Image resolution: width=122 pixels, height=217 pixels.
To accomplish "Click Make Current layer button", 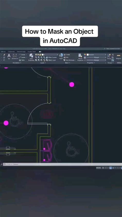I will point(51,57).
